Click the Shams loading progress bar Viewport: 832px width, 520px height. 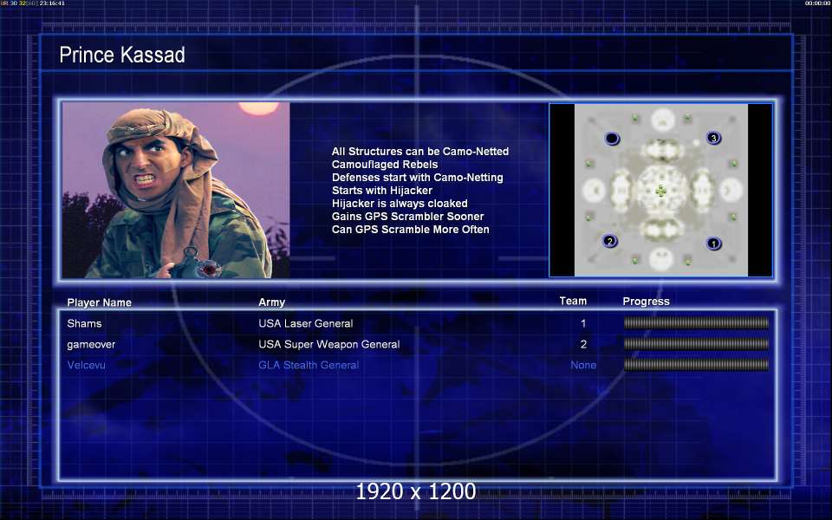click(x=696, y=323)
